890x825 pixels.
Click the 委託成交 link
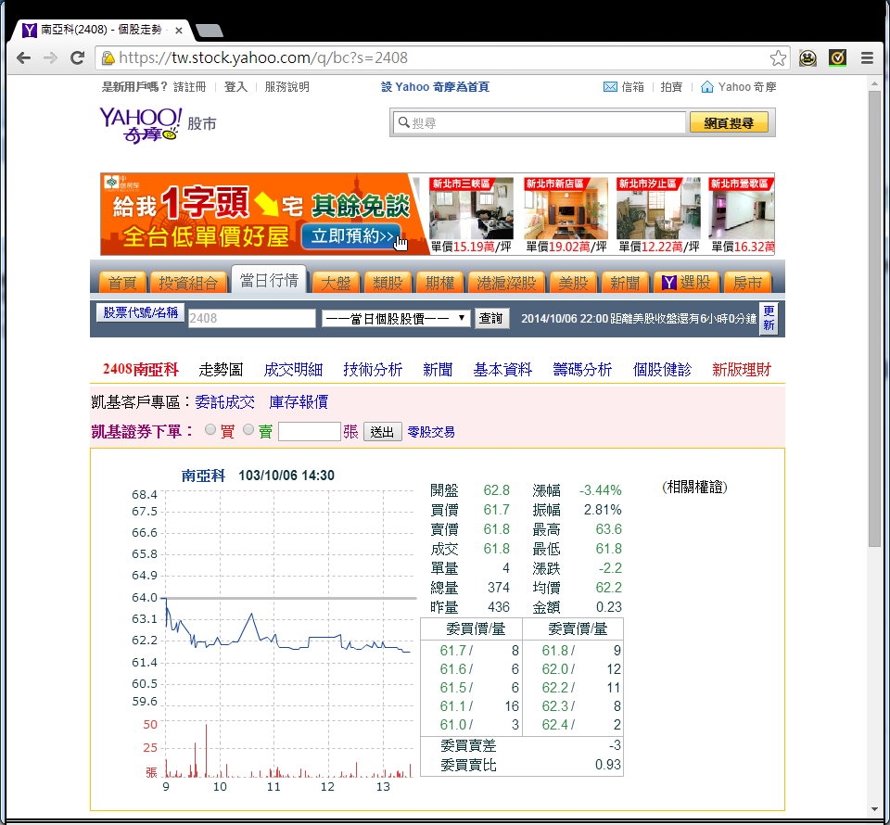(x=224, y=402)
